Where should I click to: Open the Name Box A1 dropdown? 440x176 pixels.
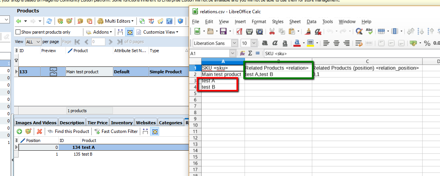click(x=233, y=53)
